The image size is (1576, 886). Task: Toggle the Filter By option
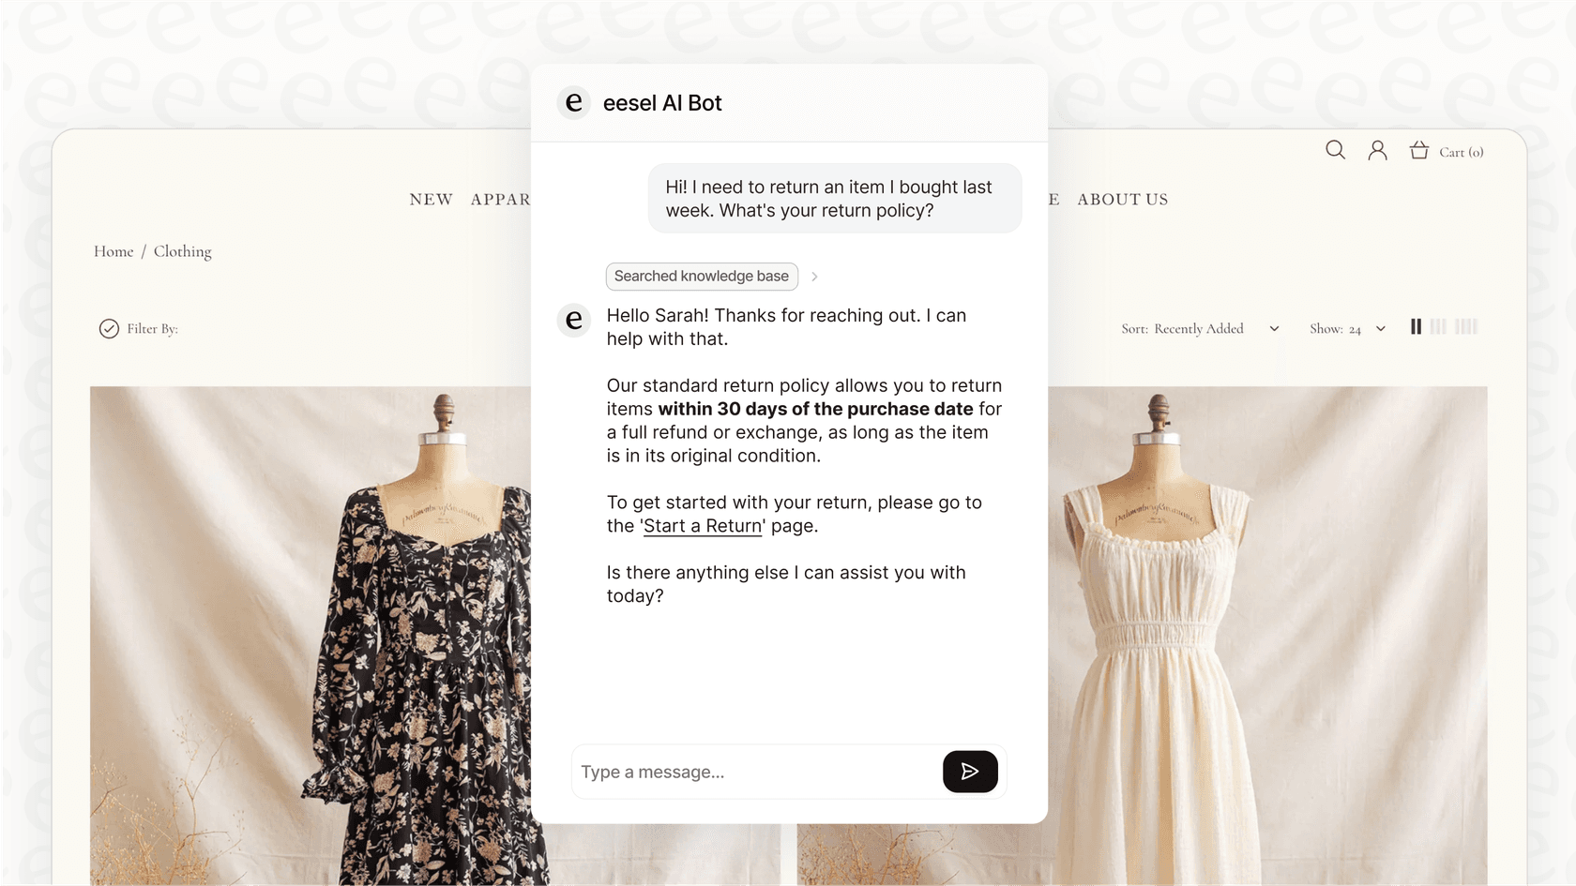(151, 328)
